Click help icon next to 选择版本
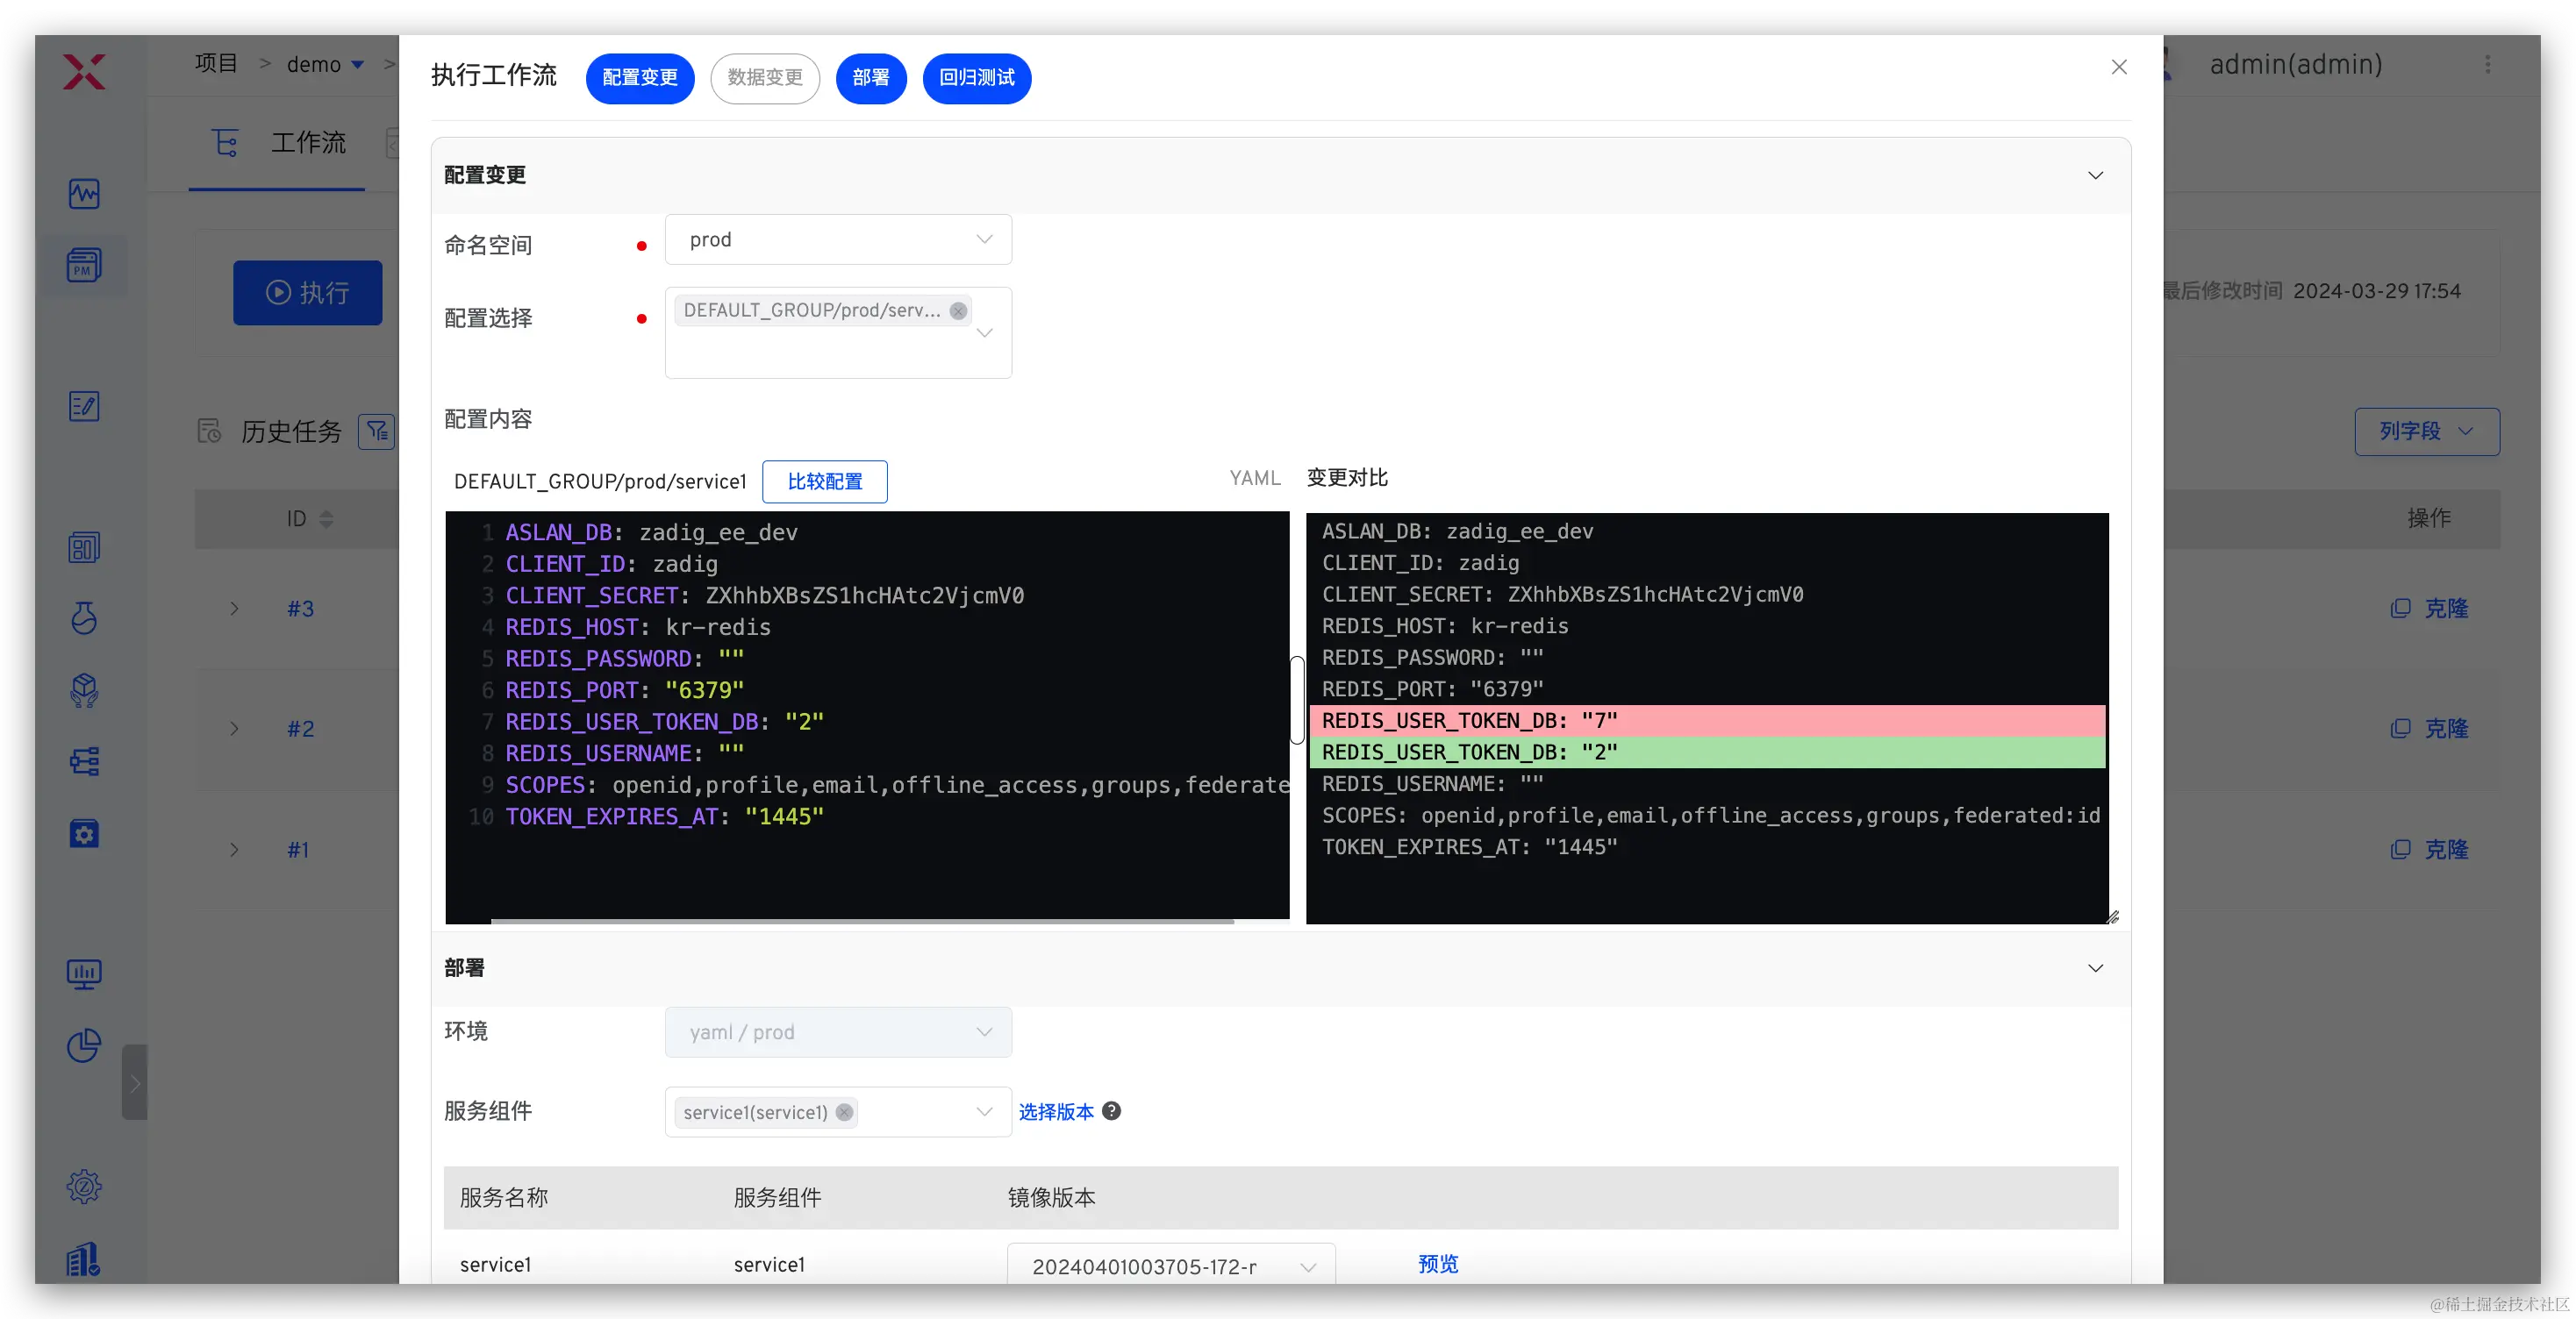 (1111, 1111)
